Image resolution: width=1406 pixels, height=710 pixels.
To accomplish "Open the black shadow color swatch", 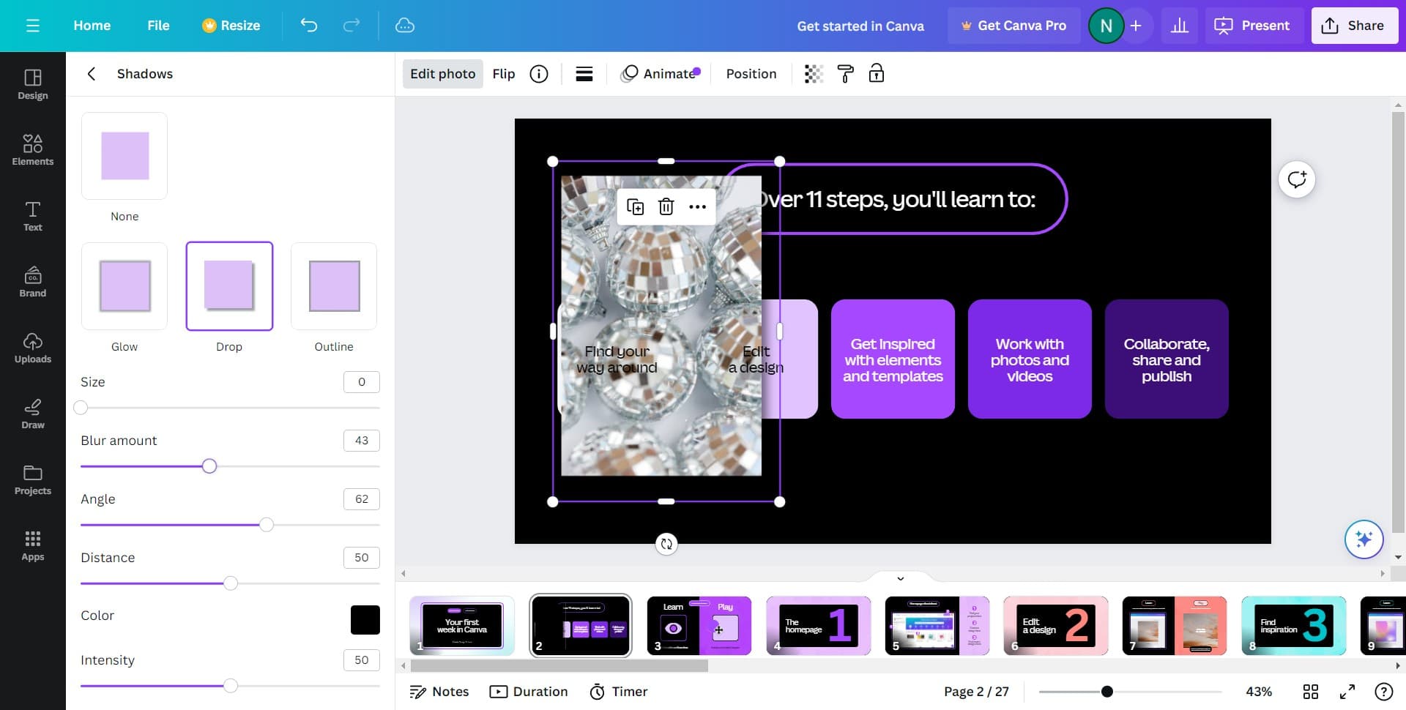I will [x=365, y=620].
